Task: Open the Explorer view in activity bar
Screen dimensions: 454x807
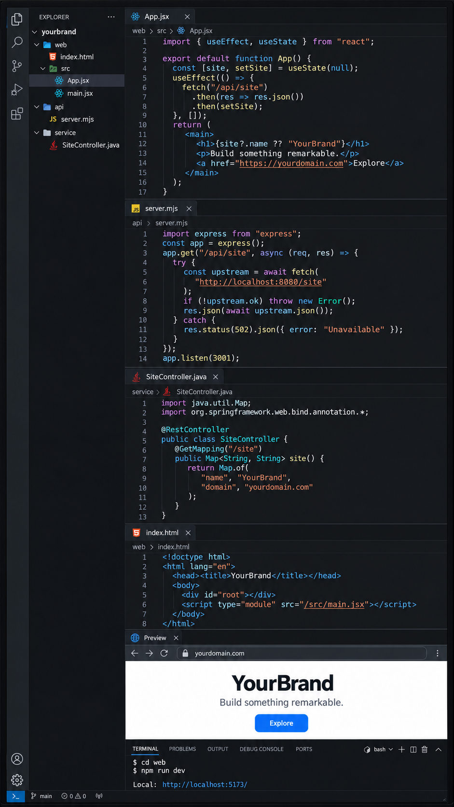Action: [x=17, y=19]
